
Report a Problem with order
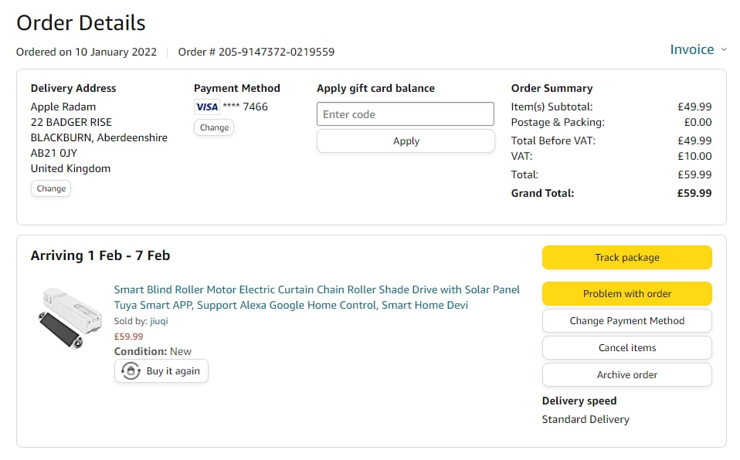tap(626, 294)
